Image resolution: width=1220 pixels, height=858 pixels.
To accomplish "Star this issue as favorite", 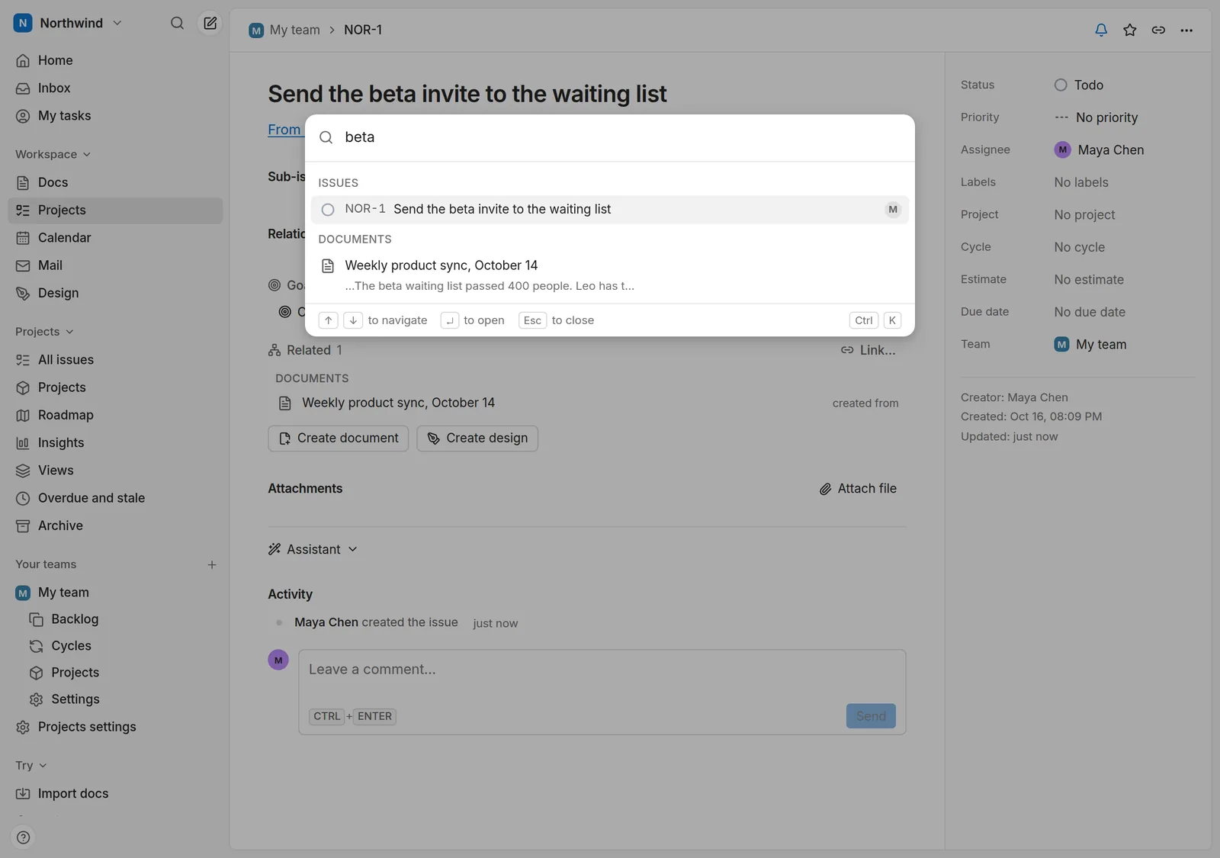I will [1130, 30].
